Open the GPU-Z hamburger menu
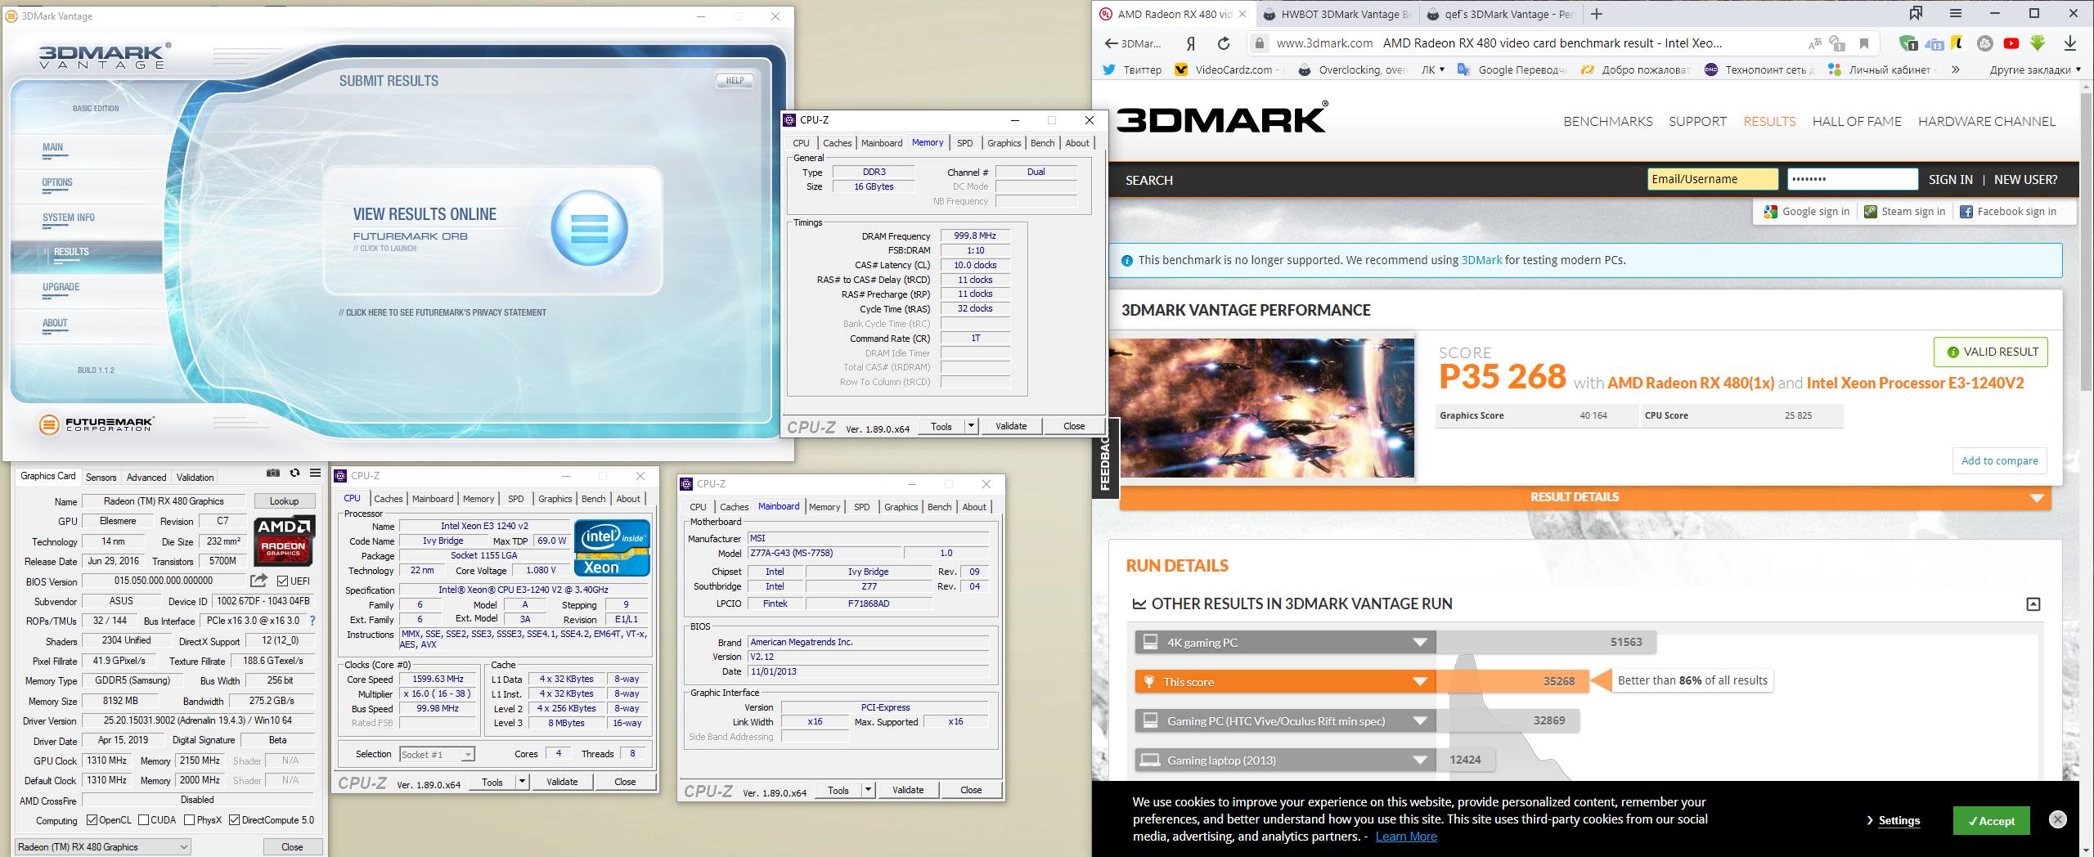The height and width of the screenshot is (857, 2094). [315, 473]
